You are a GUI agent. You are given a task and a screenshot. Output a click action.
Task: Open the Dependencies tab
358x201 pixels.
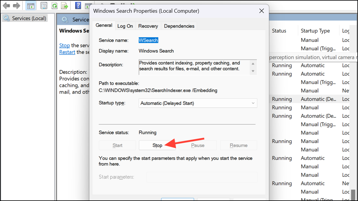point(179,26)
